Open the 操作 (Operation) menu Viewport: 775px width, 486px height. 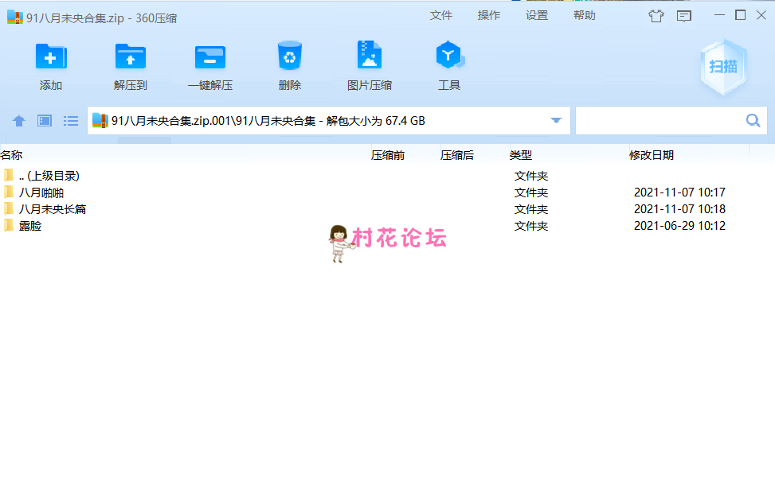[489, 15]
